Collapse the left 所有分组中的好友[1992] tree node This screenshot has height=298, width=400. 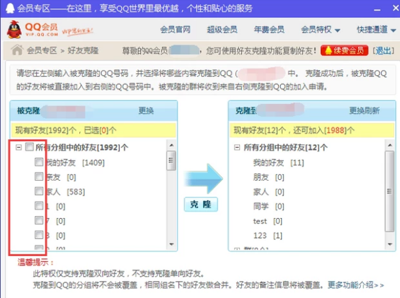[x=19, y=147]
